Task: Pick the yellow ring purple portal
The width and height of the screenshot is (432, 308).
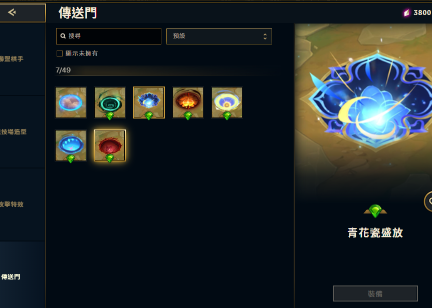Action: (227, 102)
